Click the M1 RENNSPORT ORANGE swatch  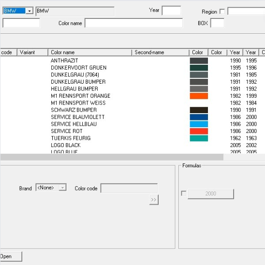pyautogui.click(x=199, y=96)
